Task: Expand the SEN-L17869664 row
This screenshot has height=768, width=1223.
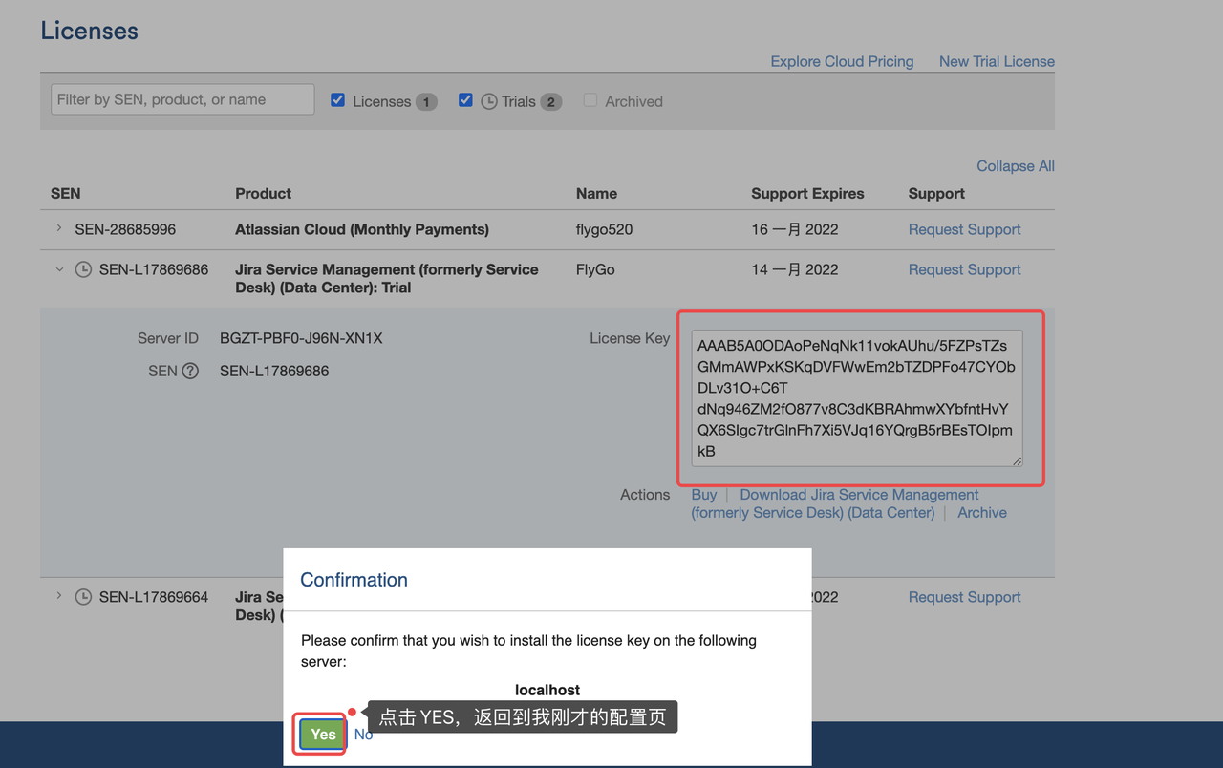Action: click(59, 596)
